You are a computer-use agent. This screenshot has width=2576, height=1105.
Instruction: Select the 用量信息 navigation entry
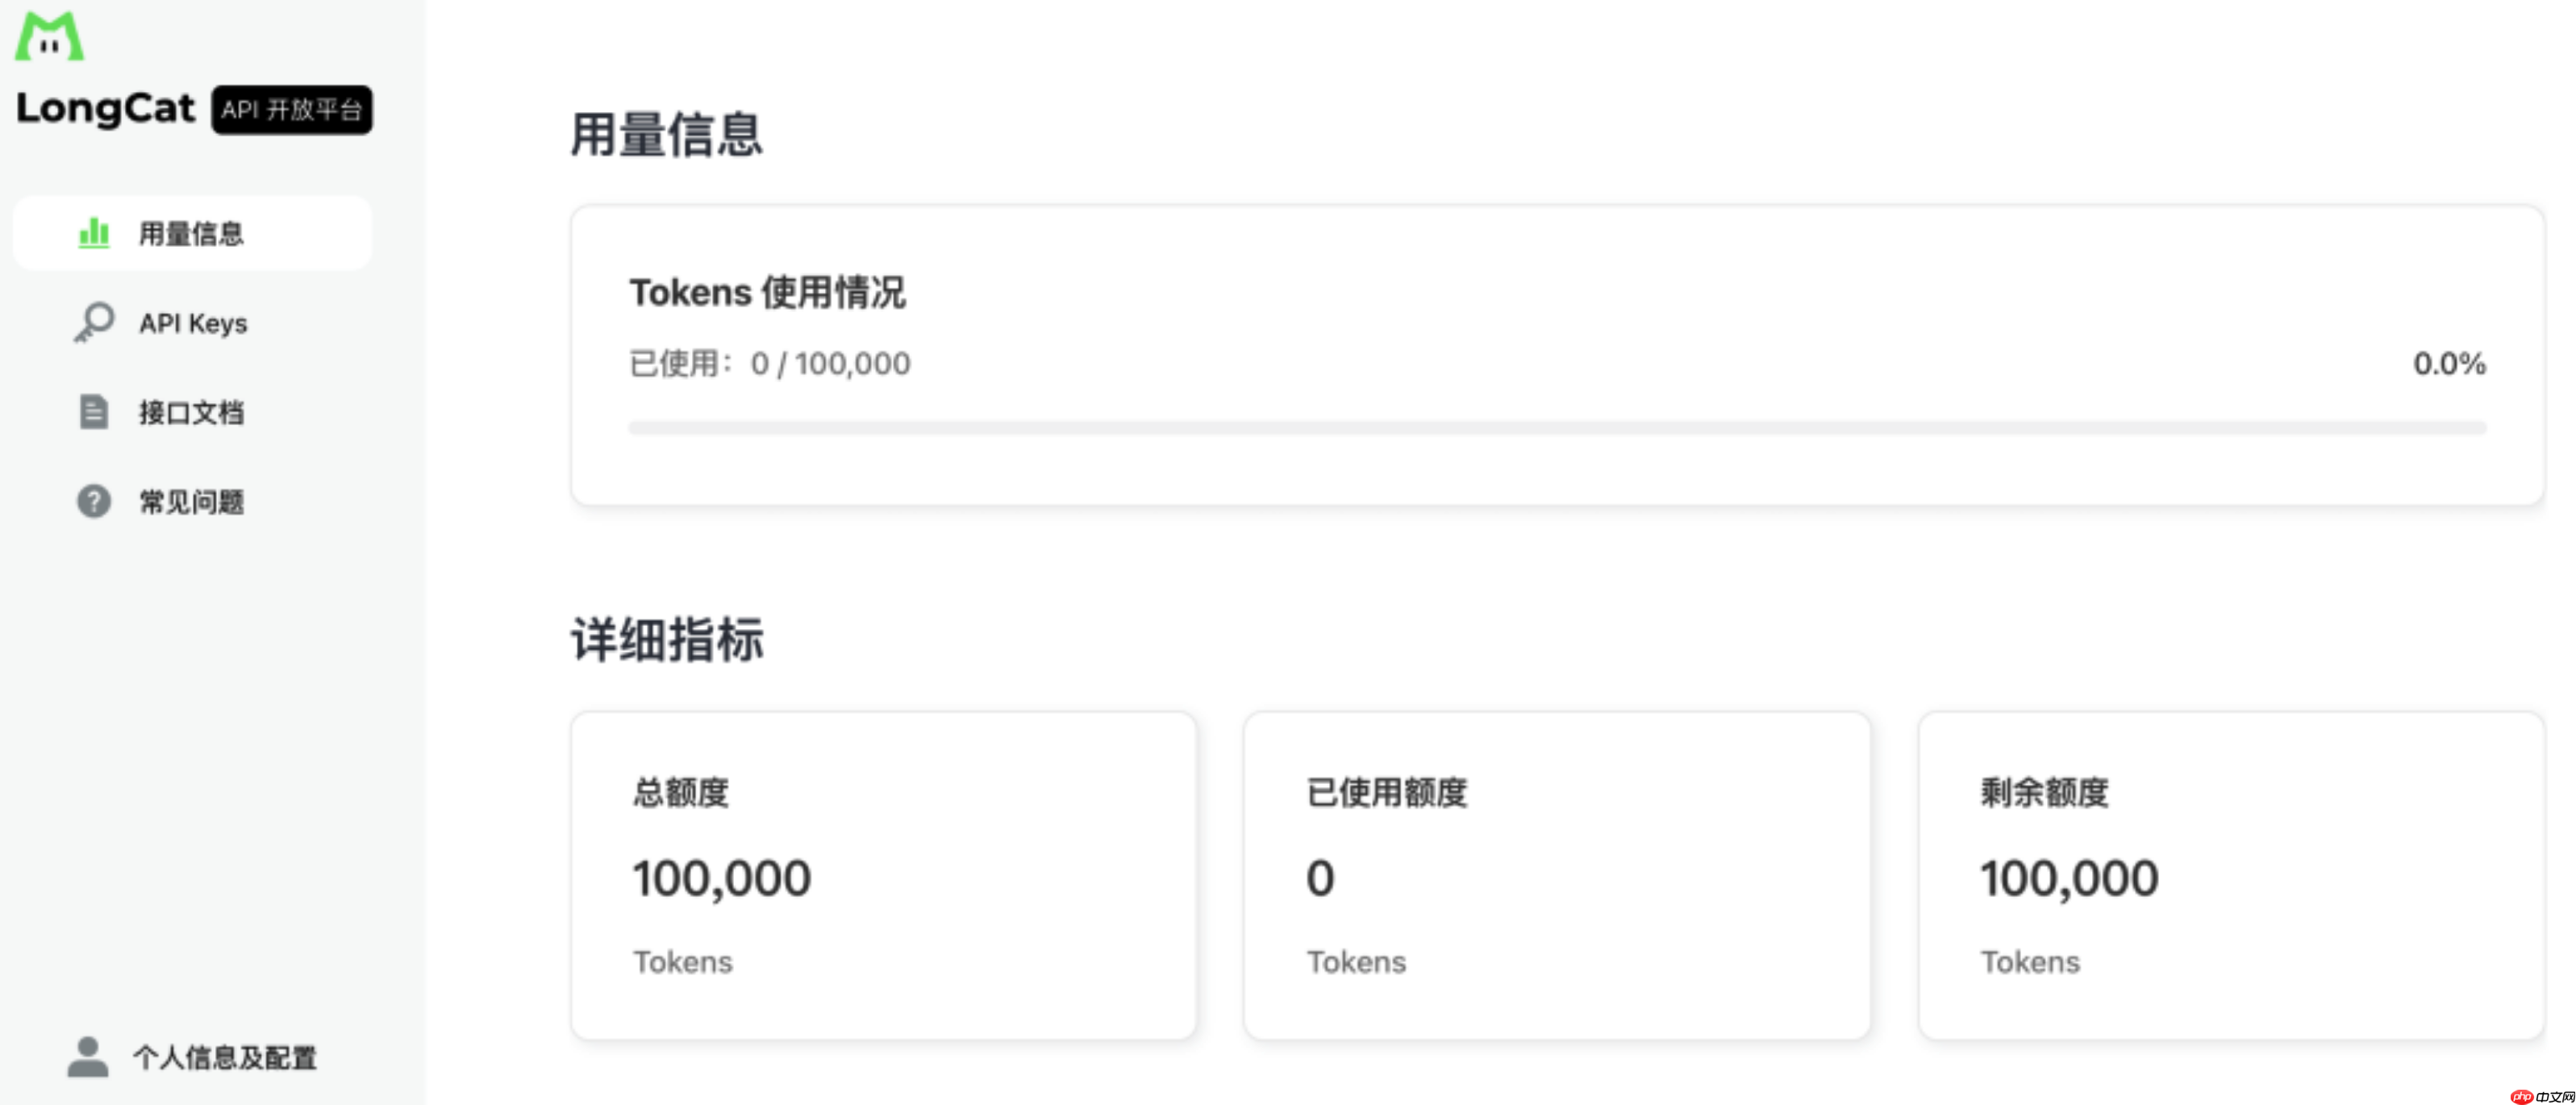pyautogui.click(x=192, y=232)
